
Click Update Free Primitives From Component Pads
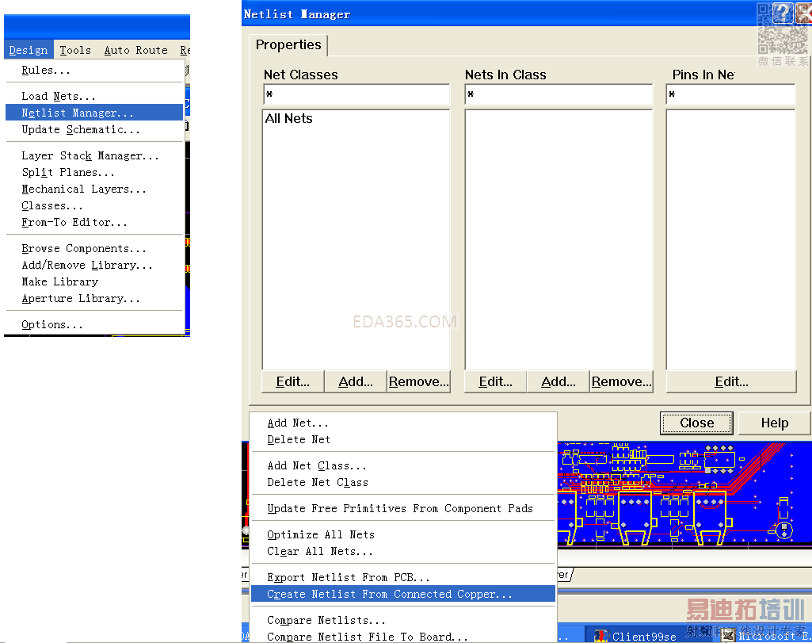(400, 508)
